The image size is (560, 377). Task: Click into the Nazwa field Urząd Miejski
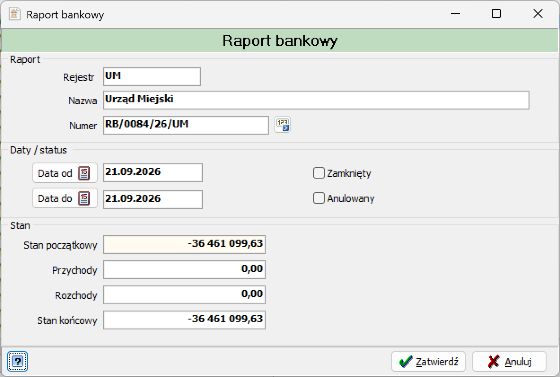[316, 100]
